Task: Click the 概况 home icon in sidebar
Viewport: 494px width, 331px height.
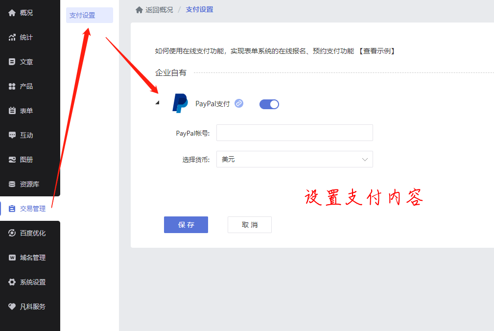Action: click(12, 13)
